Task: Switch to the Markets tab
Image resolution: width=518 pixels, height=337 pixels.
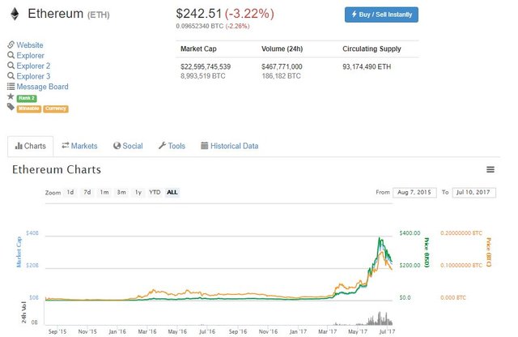Action: click(x=79, y=146)
